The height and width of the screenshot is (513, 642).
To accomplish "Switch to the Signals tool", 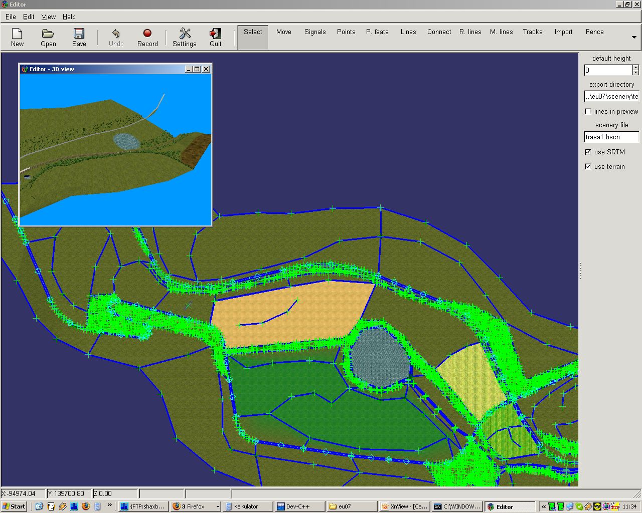I will (315, 32).
